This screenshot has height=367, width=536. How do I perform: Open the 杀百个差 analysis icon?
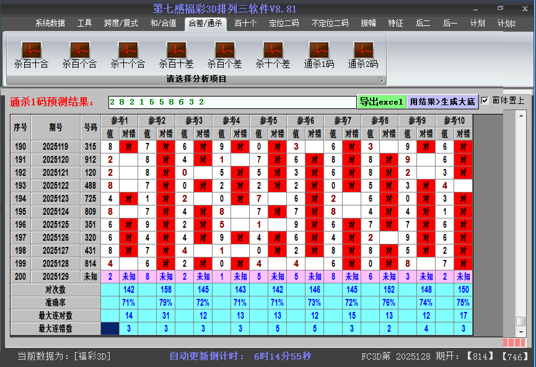(224, 54)
